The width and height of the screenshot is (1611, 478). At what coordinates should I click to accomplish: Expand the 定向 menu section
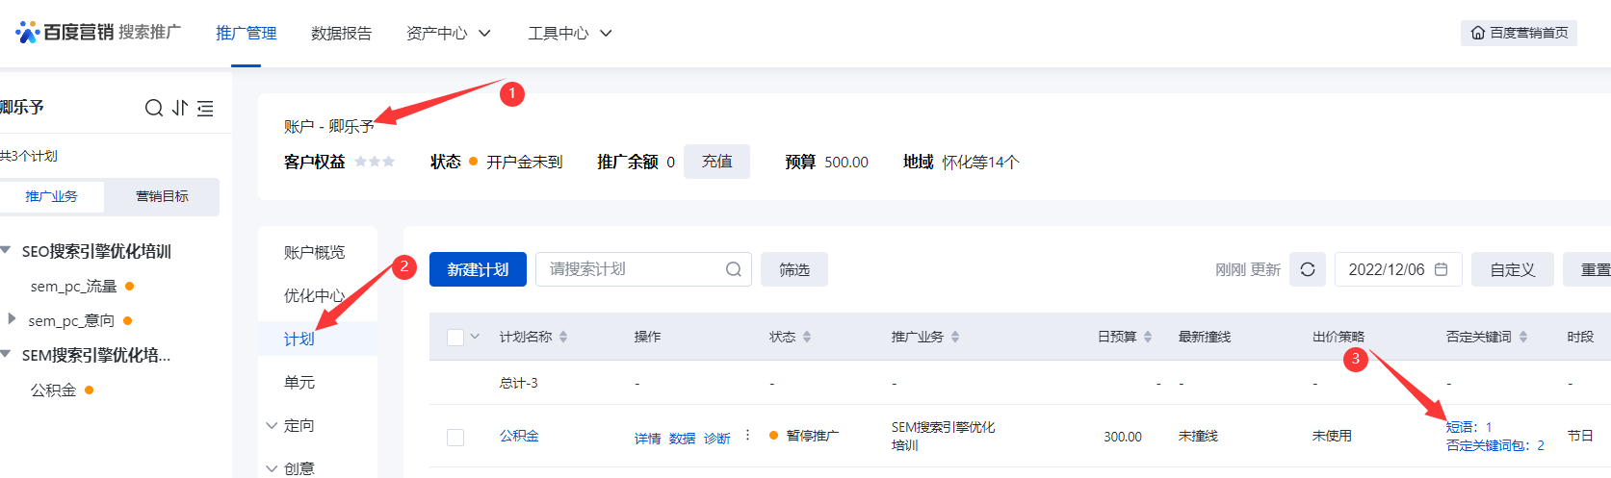coord(272,425)
